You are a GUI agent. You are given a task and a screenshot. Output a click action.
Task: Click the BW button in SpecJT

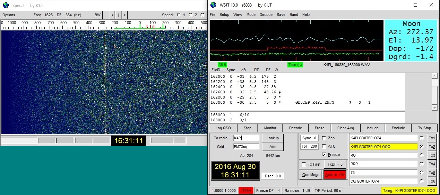(x=98, y=15)
